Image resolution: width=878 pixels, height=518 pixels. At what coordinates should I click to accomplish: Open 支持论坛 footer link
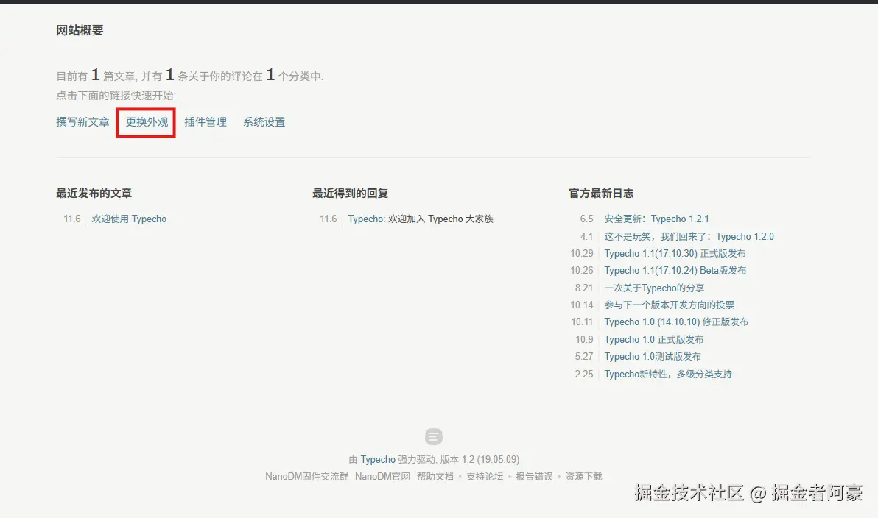pos(485,476)
